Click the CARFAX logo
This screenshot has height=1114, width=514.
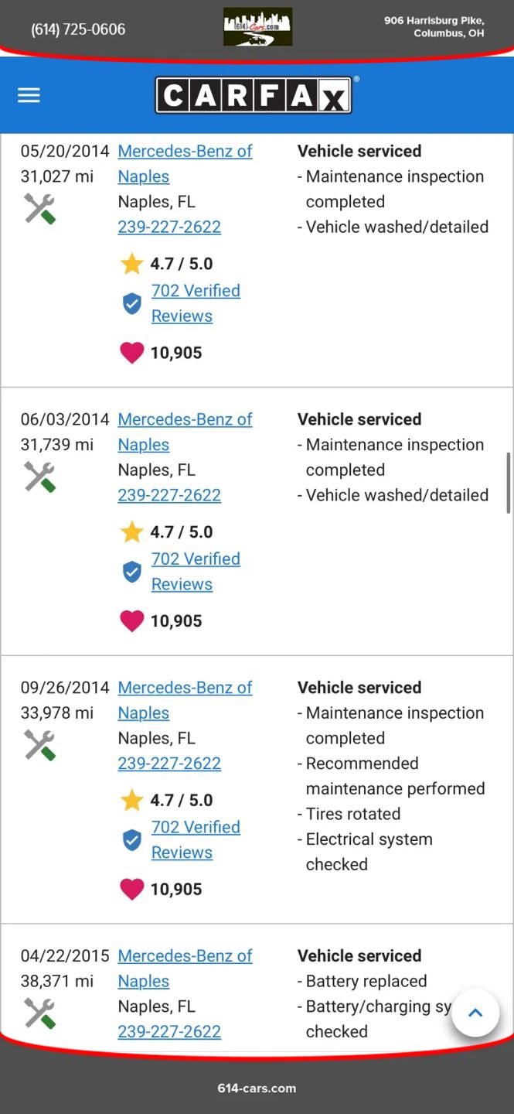coord(254,96)
